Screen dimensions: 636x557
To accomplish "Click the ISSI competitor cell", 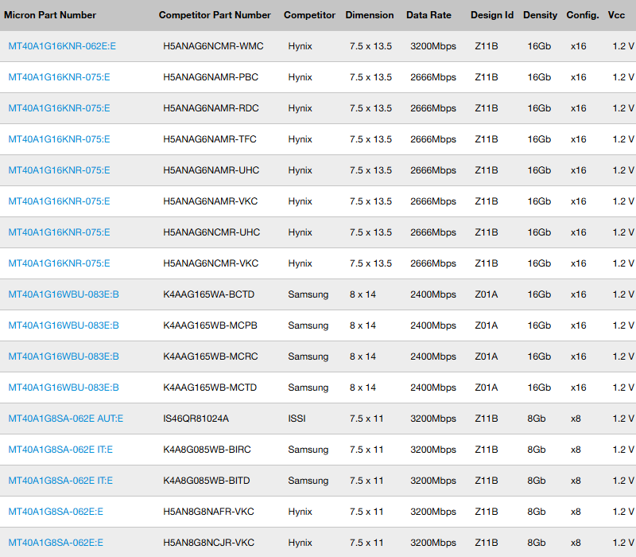I will 297,419.
